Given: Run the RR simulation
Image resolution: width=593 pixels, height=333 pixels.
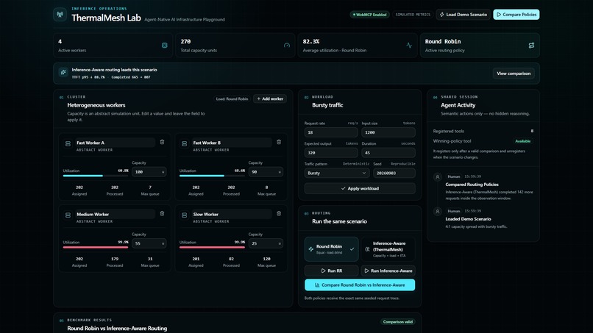Looking at the screenshot, I should 331,271.
